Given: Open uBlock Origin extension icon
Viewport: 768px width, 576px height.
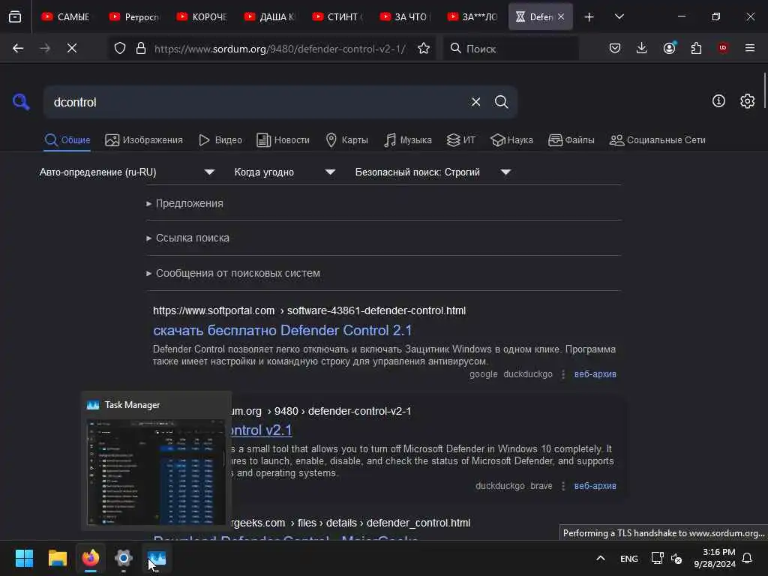Looking at the screenshot, I should pyautogui.click(x=723, y=48).
